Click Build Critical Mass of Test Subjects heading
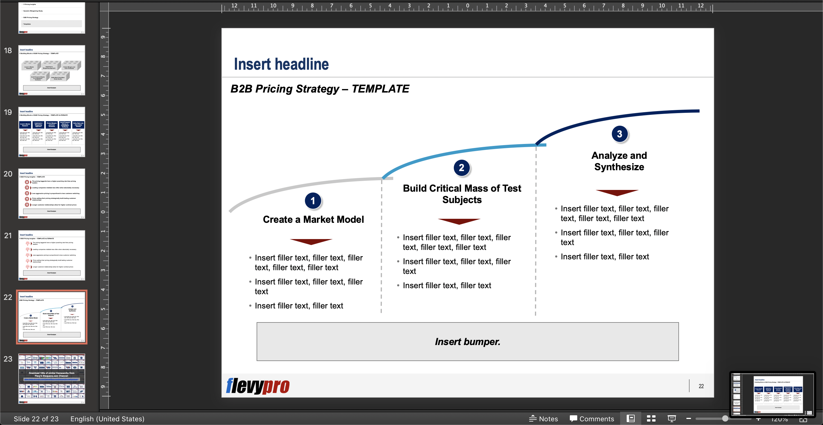Screen dimensions: 823x425 pos(462,194)
